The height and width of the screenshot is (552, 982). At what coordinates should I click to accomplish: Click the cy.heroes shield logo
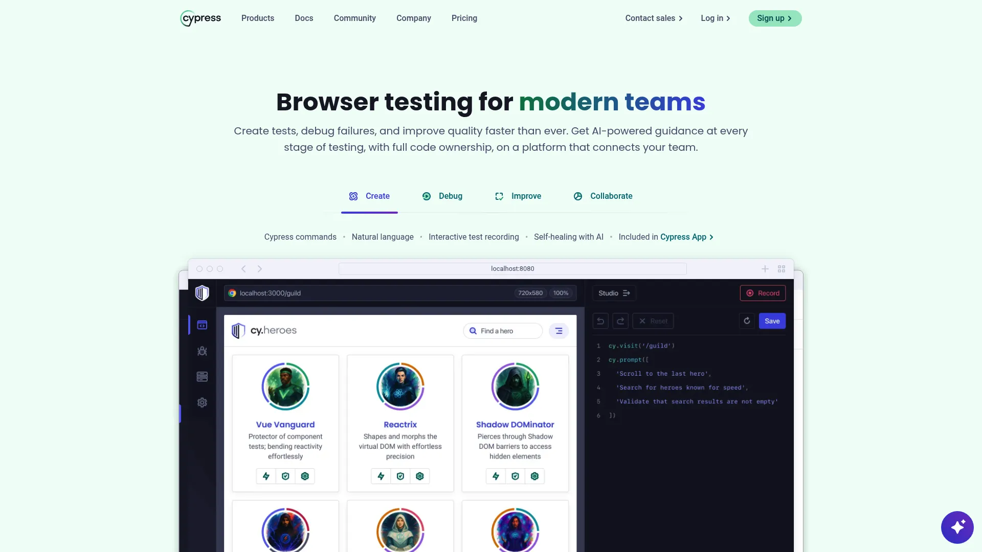(x=238, y=331)
